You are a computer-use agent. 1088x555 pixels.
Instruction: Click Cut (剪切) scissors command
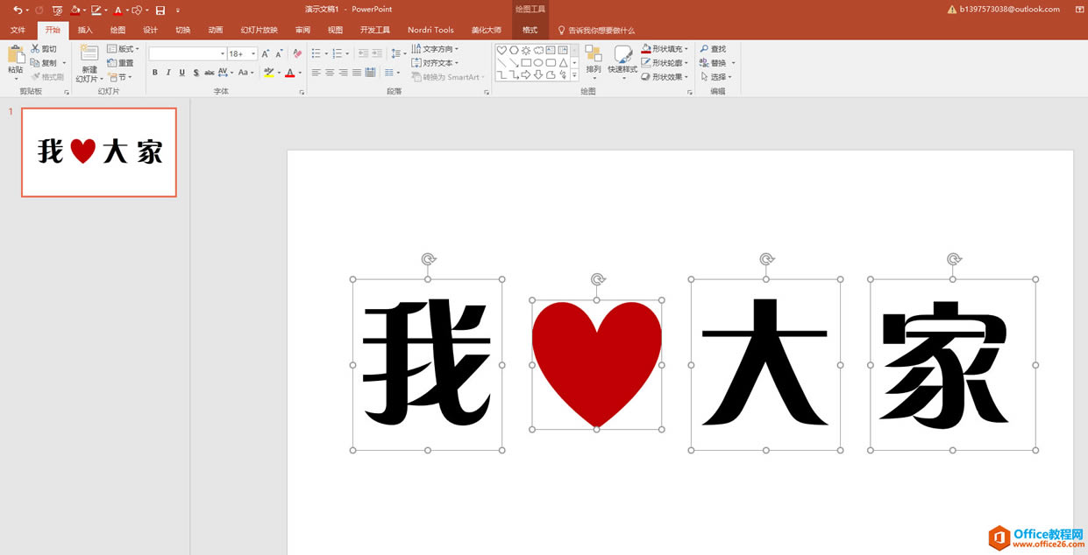click(x=44, y=49)
